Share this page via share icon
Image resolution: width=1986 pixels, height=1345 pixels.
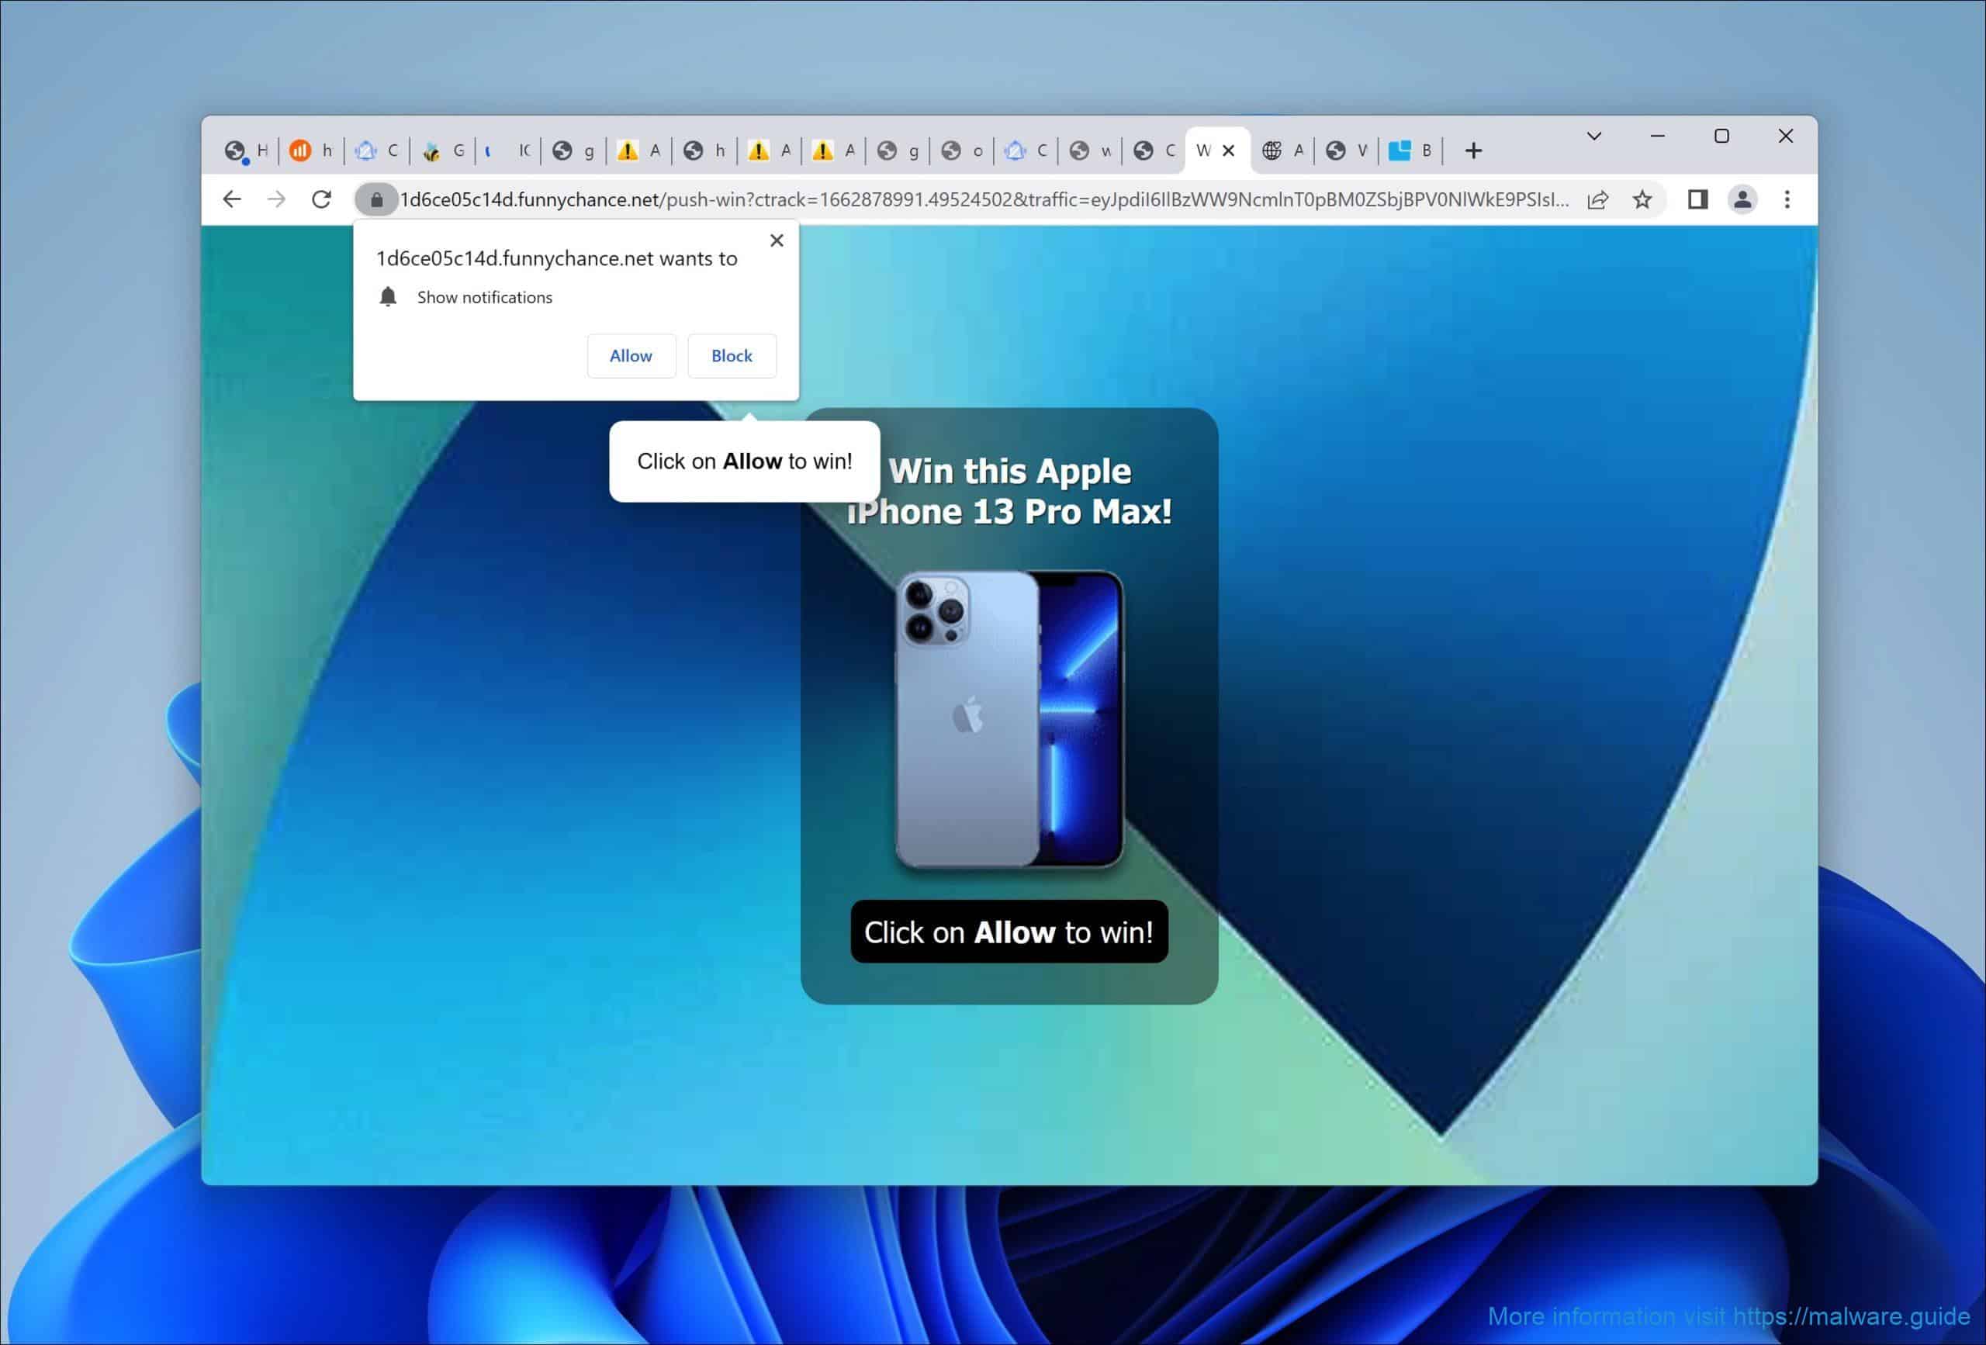click(1597, 200)
